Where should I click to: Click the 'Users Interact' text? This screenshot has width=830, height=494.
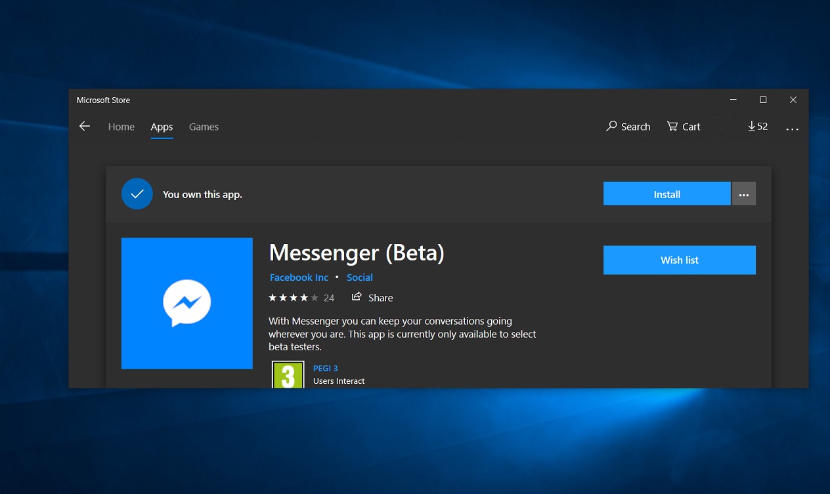339,381
